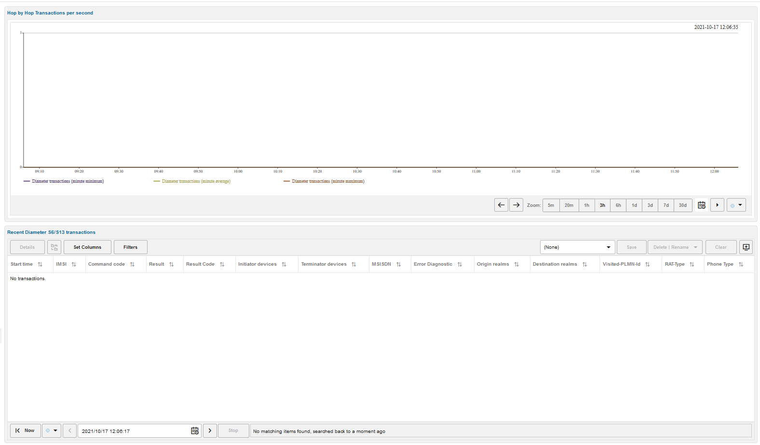Set zoom to 1d
This screenshot has height=445, width=760.
click(634, 205)
